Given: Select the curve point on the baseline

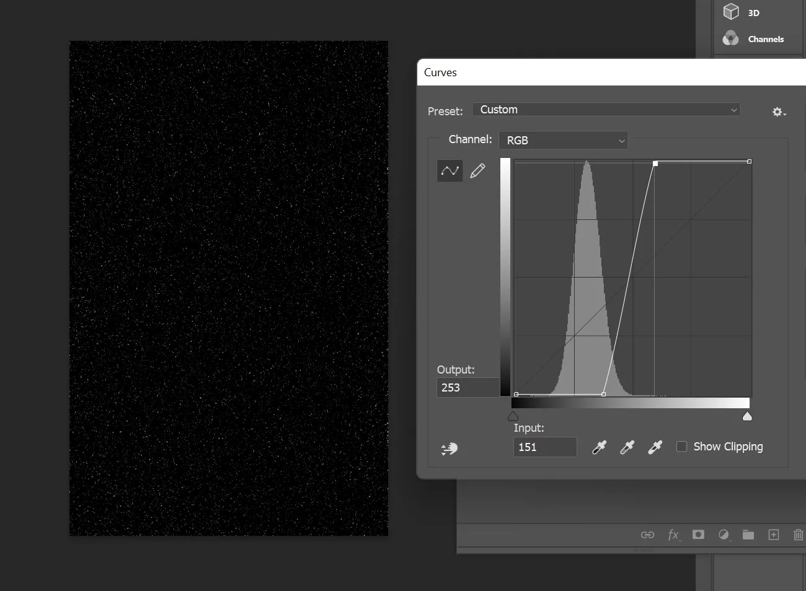Looking at the screenshot, I should click(604, 394).
